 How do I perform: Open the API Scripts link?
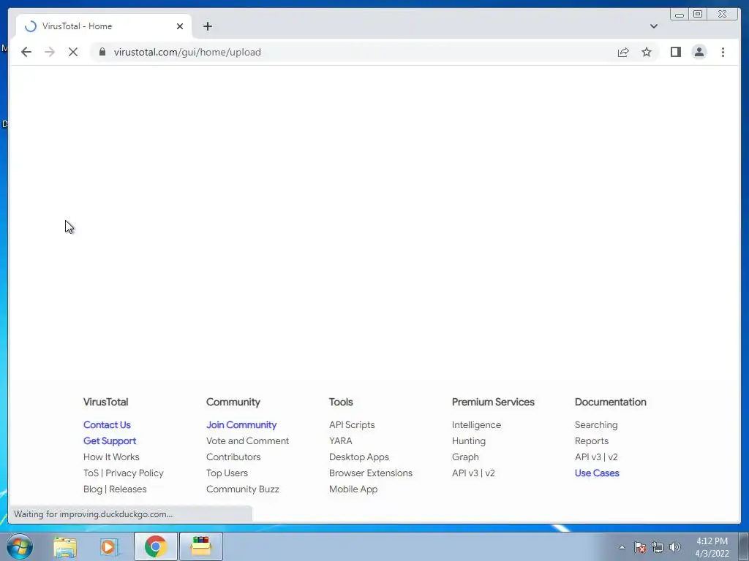(352, 424)
